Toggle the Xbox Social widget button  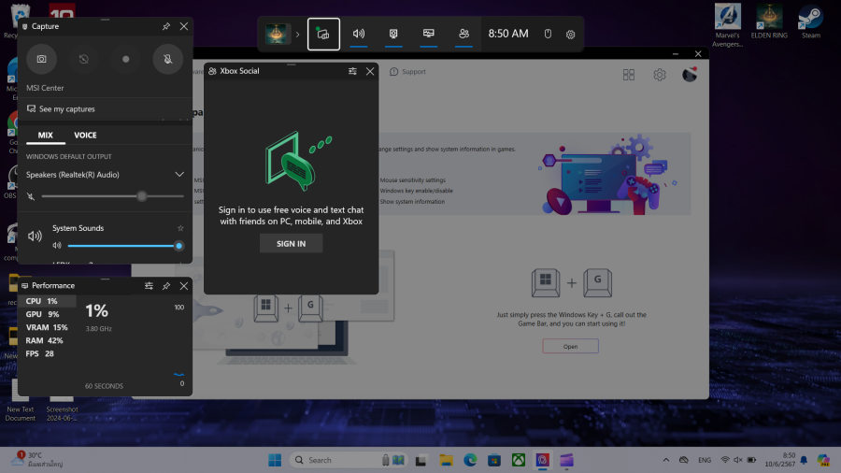pyautogui.click(x=463, y=34)
